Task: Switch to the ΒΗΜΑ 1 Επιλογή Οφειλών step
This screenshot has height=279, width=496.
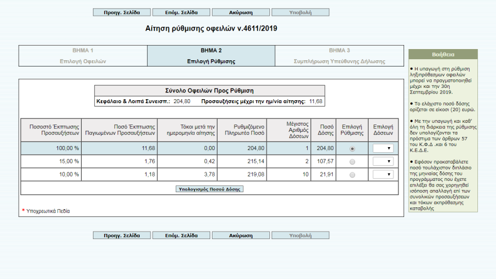Action: 83,56
